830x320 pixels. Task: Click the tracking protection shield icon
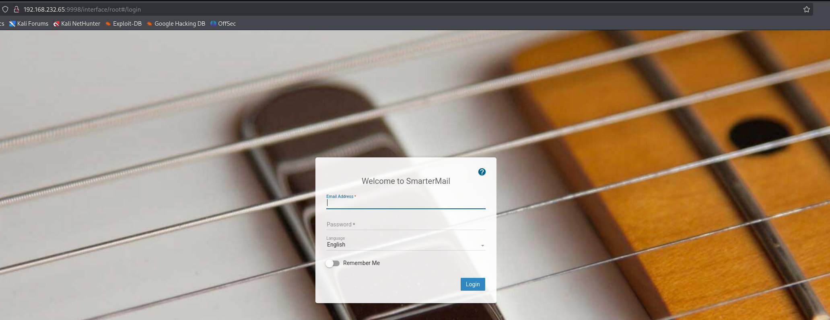pyautogui.click(x=5, y=9)
